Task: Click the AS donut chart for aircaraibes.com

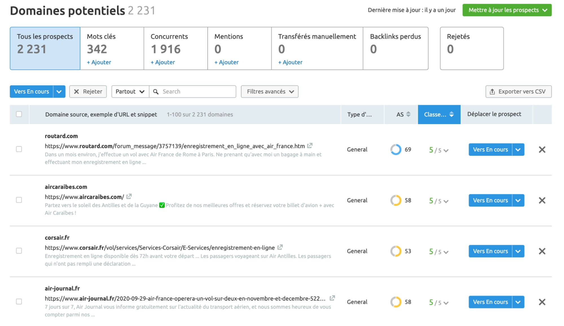Action: coord(396,200)
